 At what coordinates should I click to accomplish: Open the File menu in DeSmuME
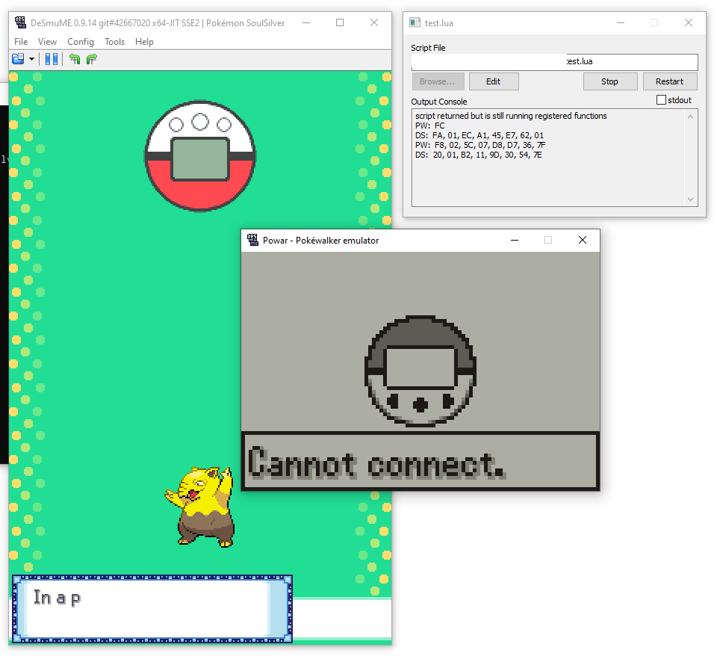pyautogui.click(x=21, y=42)
